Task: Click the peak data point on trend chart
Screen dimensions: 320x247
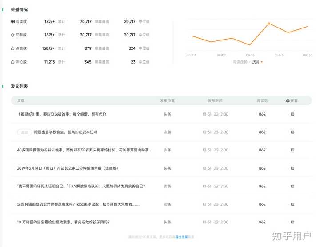Action: [269, 24]
